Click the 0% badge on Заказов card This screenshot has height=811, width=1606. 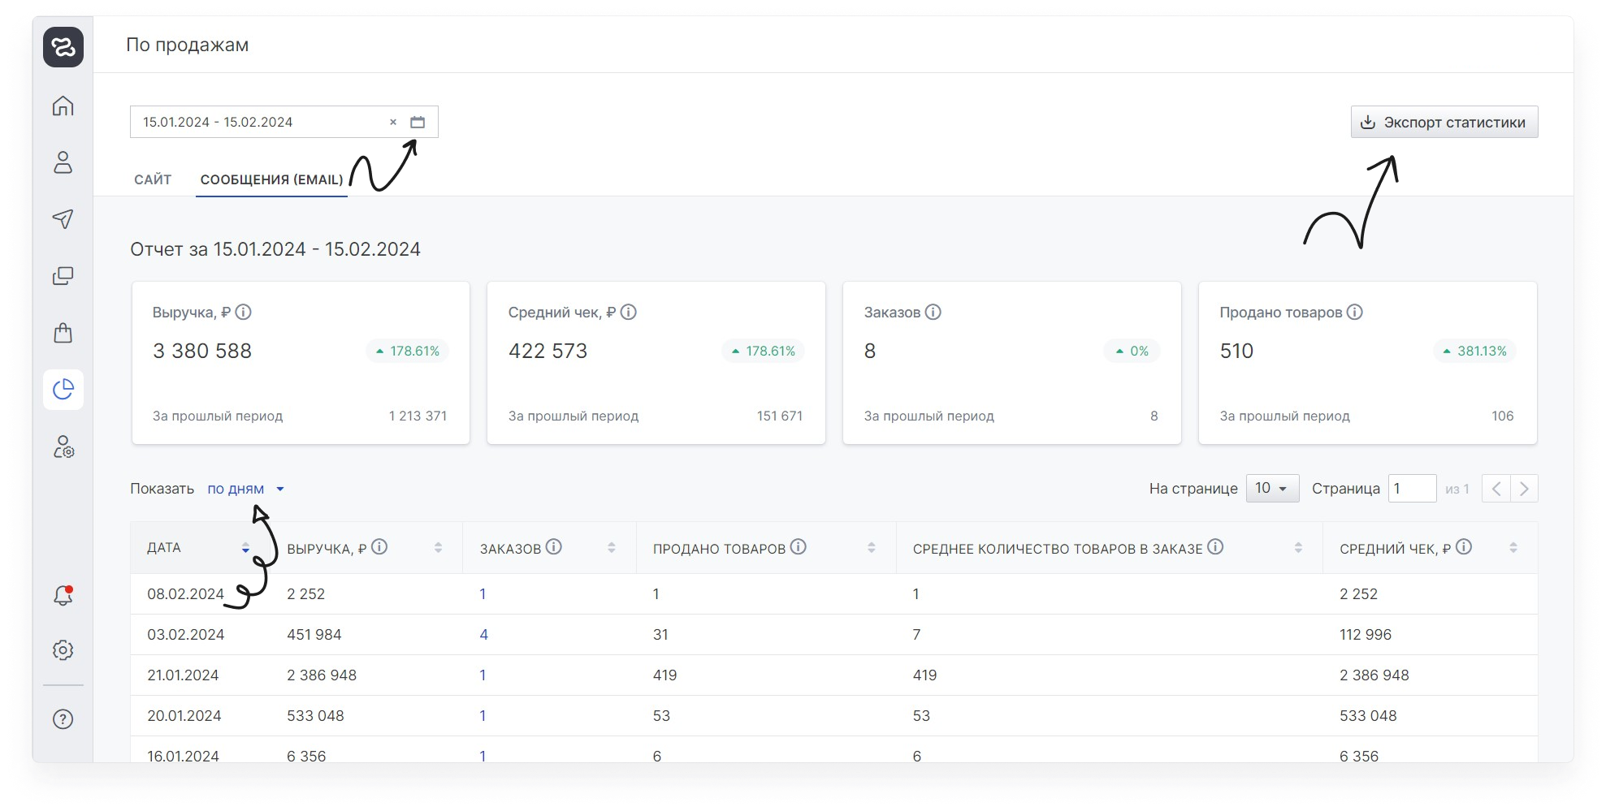click(x=1132, y=351)
